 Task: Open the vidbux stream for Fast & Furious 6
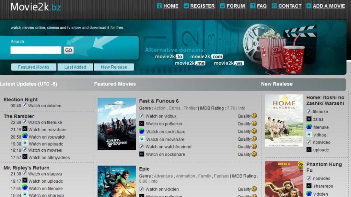(x=141, y=116)
